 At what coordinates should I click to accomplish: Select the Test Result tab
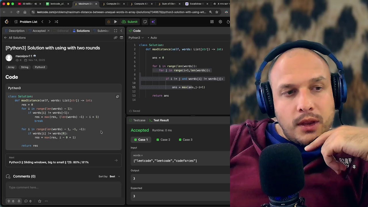pyautogui.click(x=159, y=120)
